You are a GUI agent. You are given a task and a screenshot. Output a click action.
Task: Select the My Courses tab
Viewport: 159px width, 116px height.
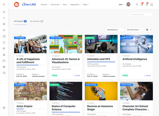click(x=37, y=21)
